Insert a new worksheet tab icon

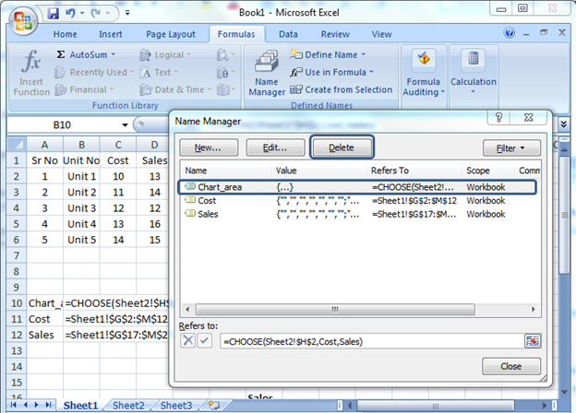214,406
